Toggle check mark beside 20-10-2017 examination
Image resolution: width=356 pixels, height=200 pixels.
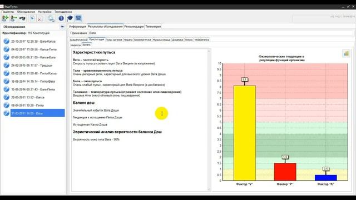coord(6,41)
